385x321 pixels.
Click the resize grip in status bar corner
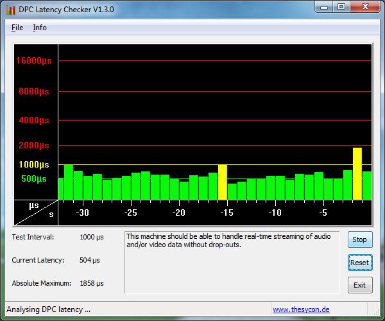tap(376, 312)
